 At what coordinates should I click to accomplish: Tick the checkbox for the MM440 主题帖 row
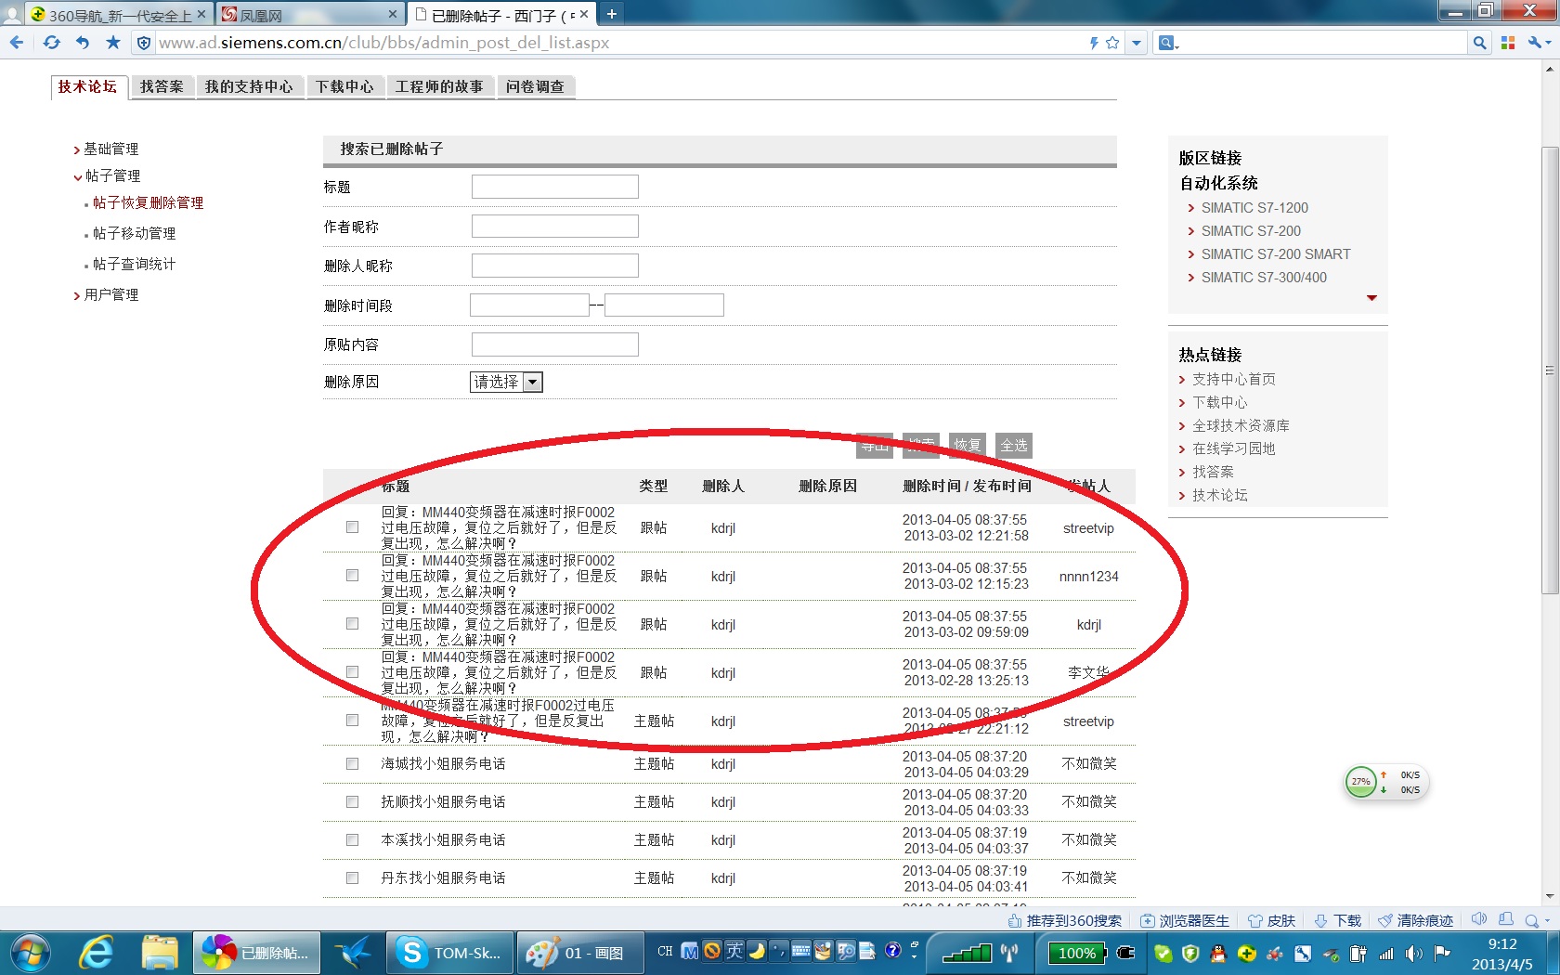(352, 721)
